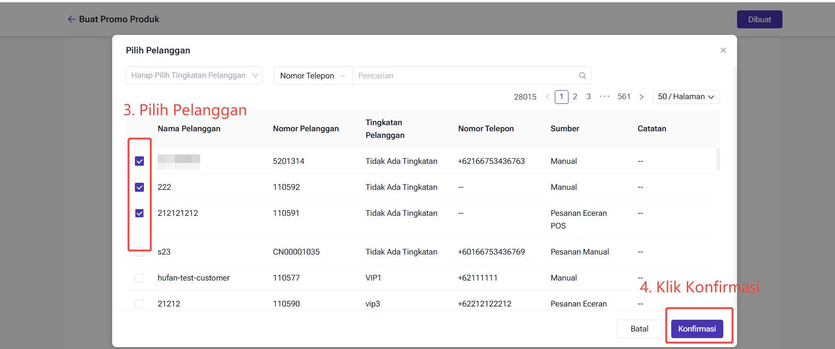The height and width of the screenshot is (349, 835).
Task: Go to previous page with left arrow
Action: coord(548,97)
